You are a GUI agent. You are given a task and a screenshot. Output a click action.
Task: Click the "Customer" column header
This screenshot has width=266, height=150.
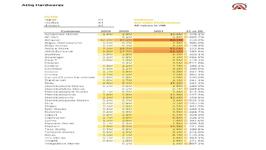click(x=70, y=31)
